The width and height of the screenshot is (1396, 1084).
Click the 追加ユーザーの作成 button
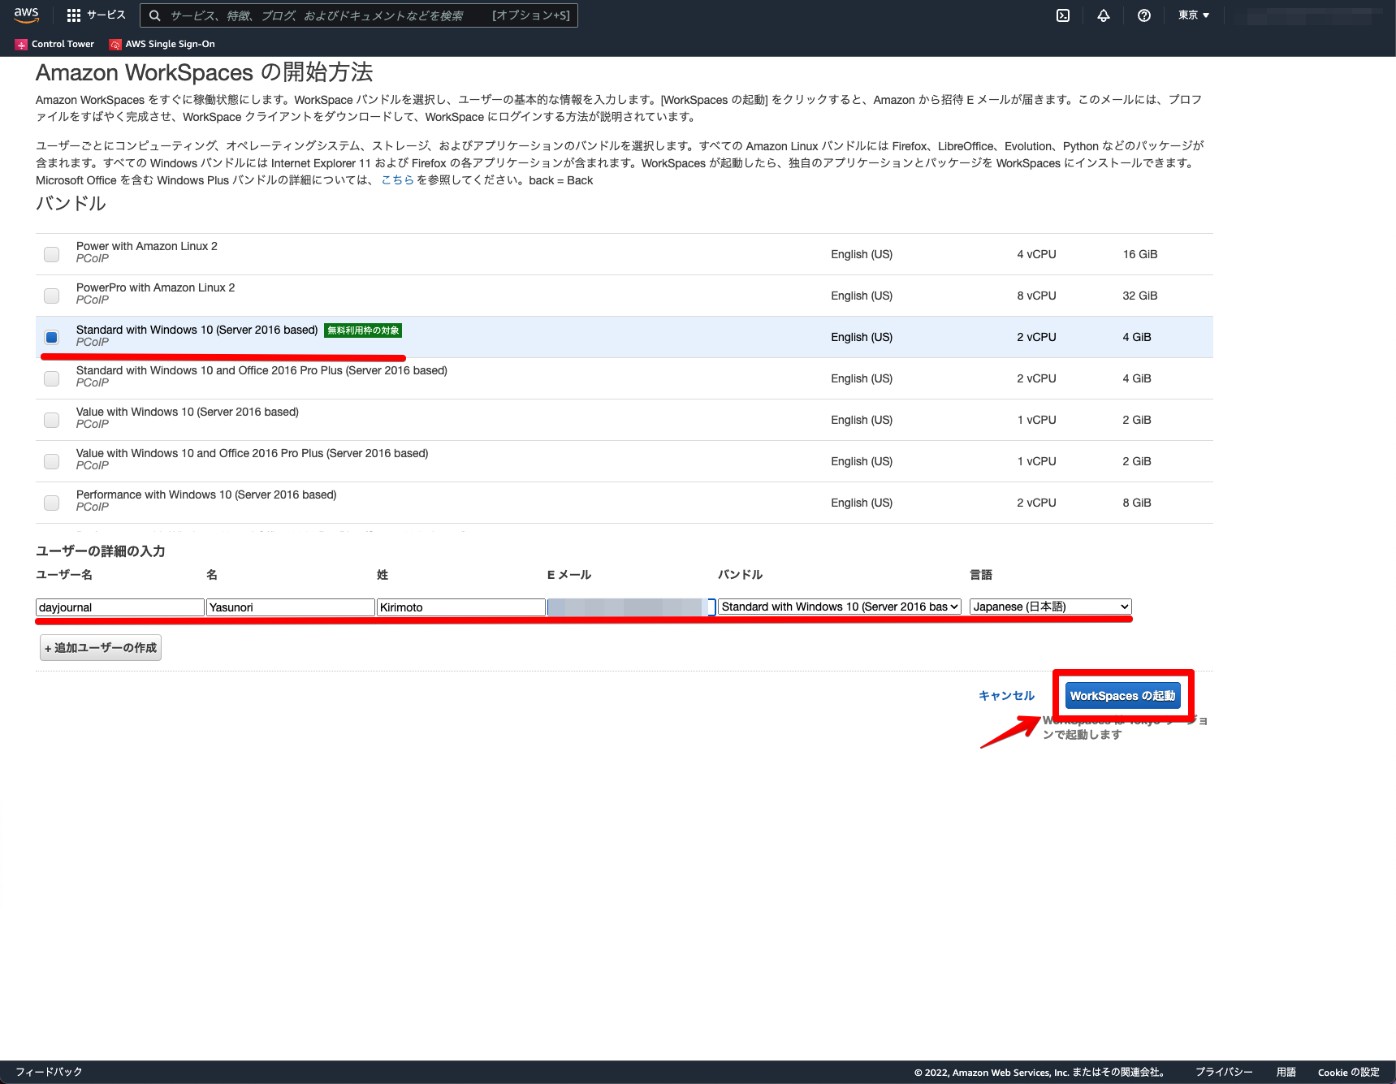pos(101,648)
